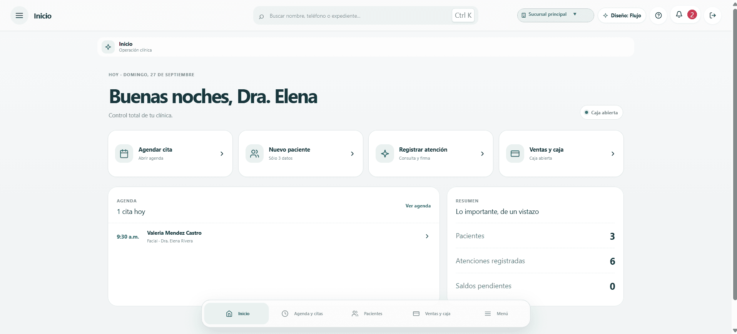Open the Agendar cita card title
Viewport: 737px width, 334px height.
[155, 150]
